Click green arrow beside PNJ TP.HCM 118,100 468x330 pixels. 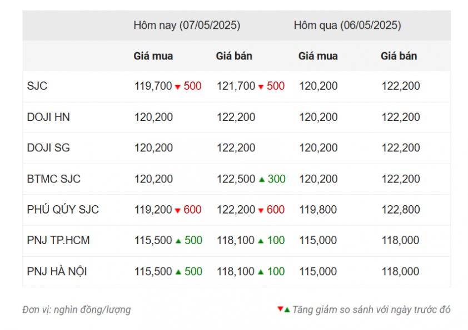[x=261, y=241]
